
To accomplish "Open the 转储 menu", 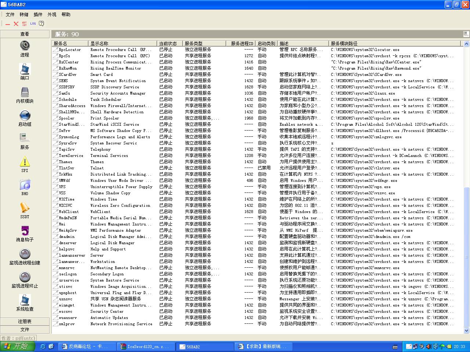I will pyautogui.click(x=24, y=15).
